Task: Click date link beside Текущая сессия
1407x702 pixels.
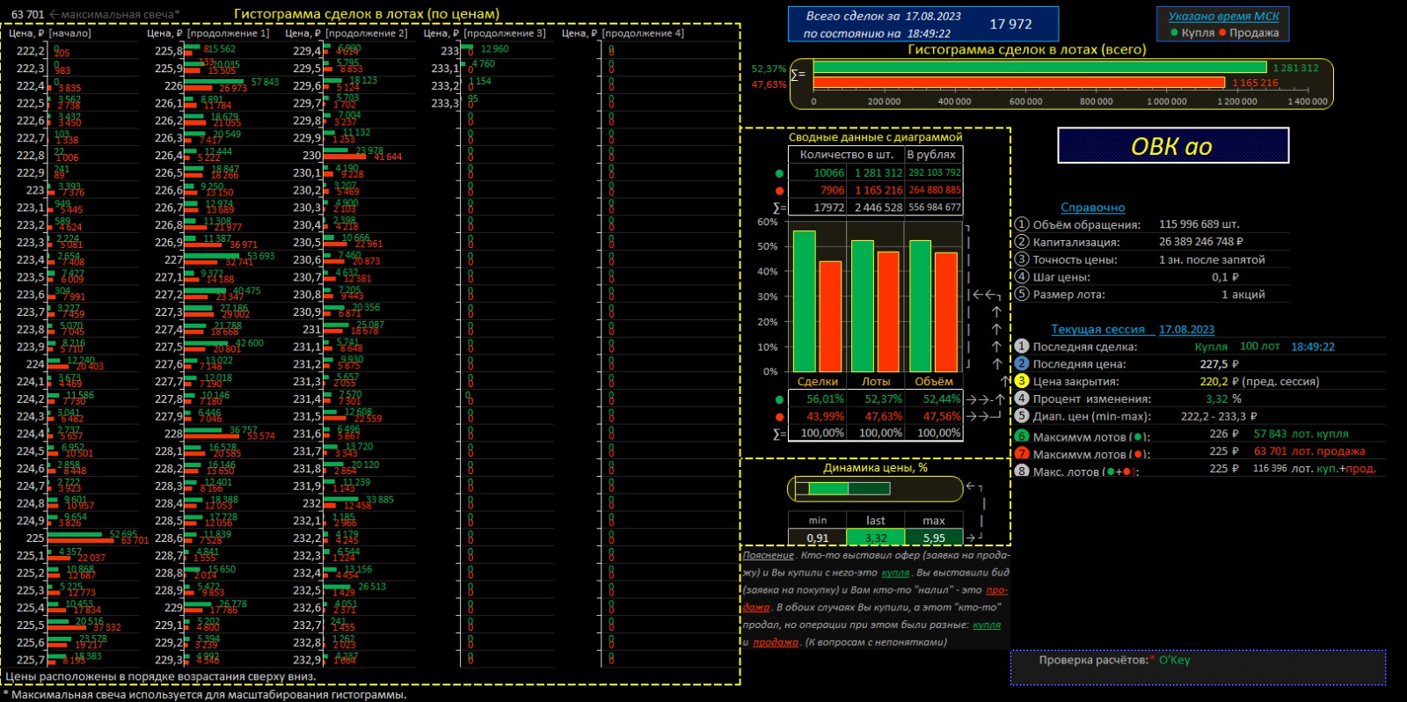Action: point(1186,329)
